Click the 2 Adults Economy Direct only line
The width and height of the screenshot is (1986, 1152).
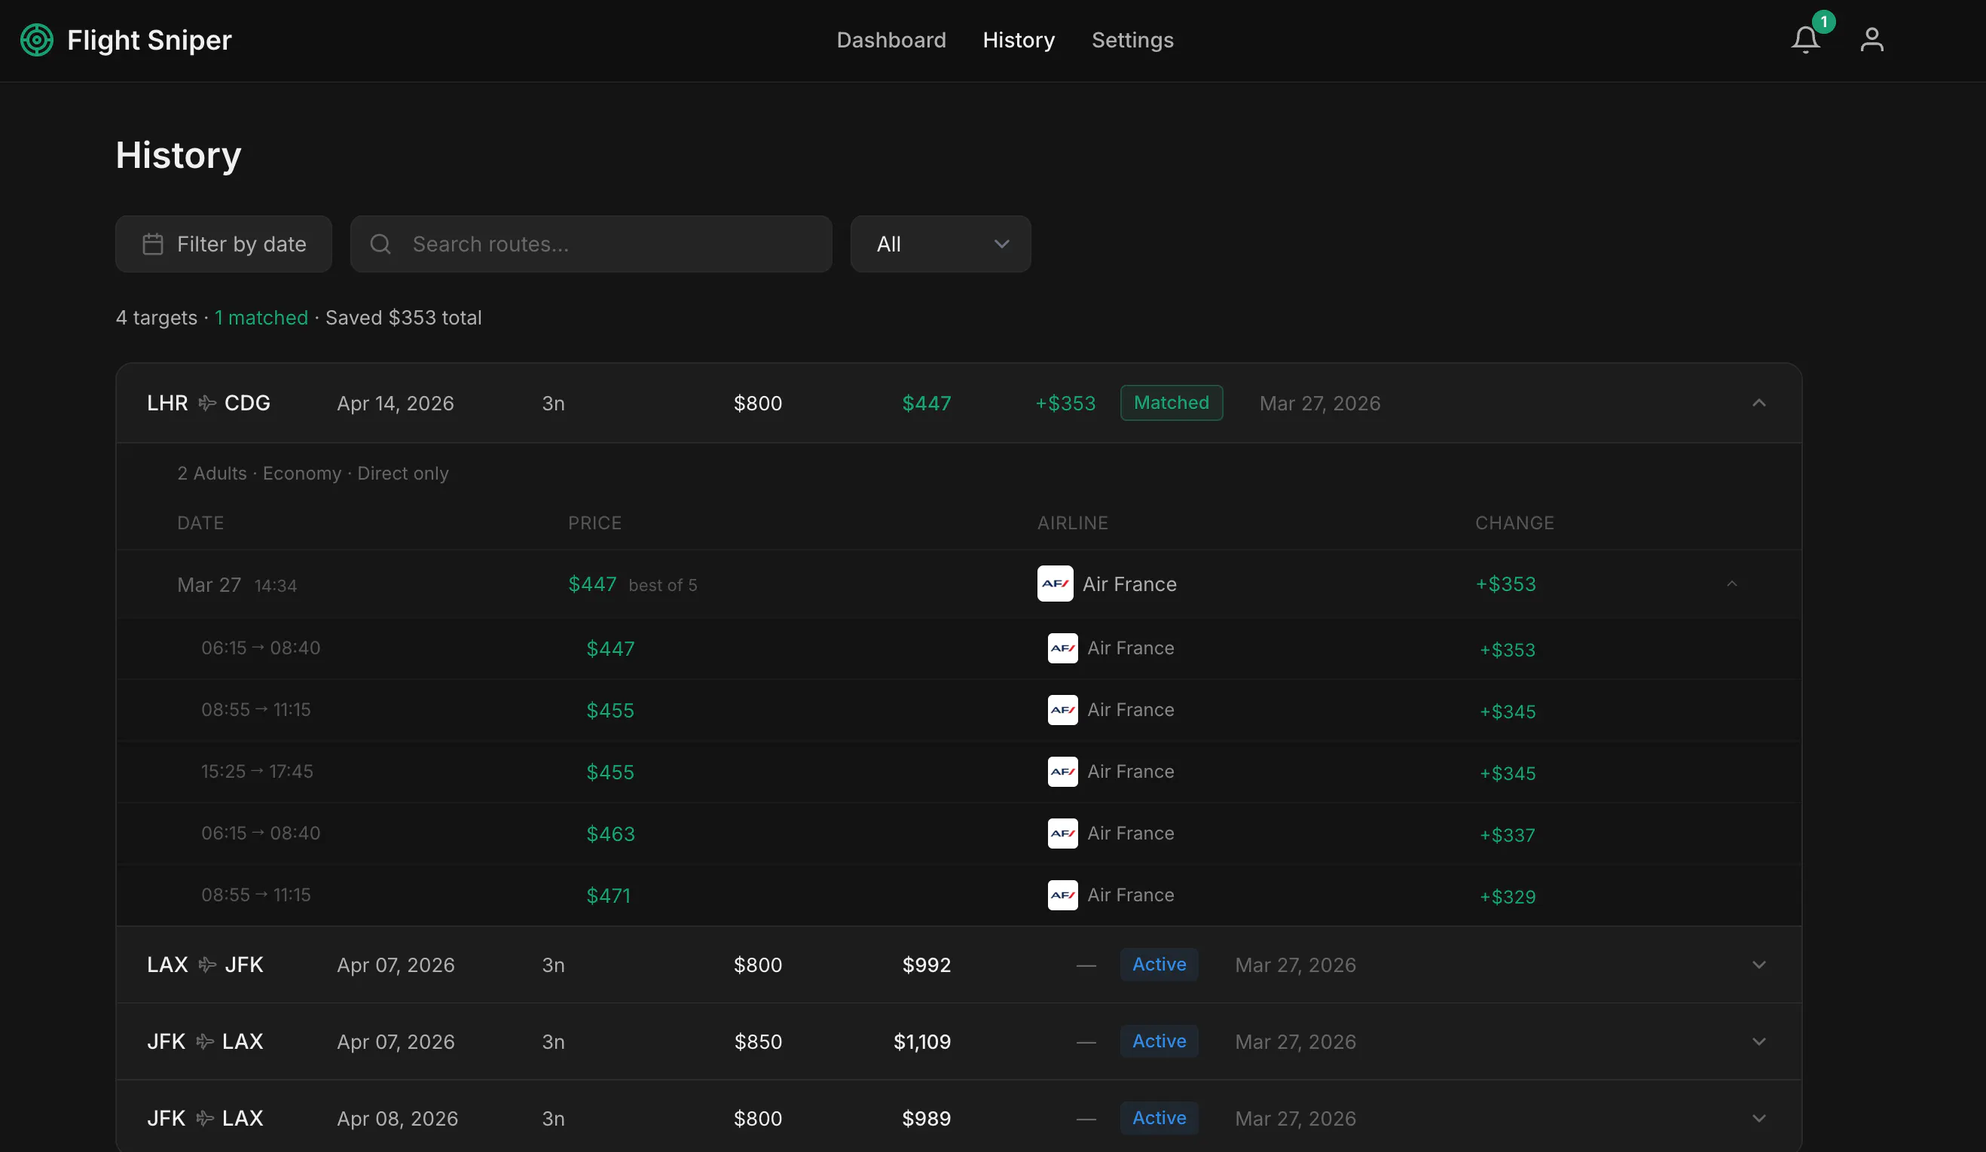click(313, 474)
